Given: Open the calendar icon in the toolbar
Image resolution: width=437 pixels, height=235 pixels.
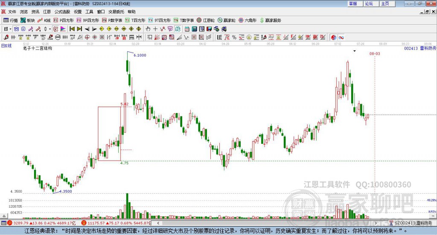Looking at the screenshot, I should [x=187, y=29].
